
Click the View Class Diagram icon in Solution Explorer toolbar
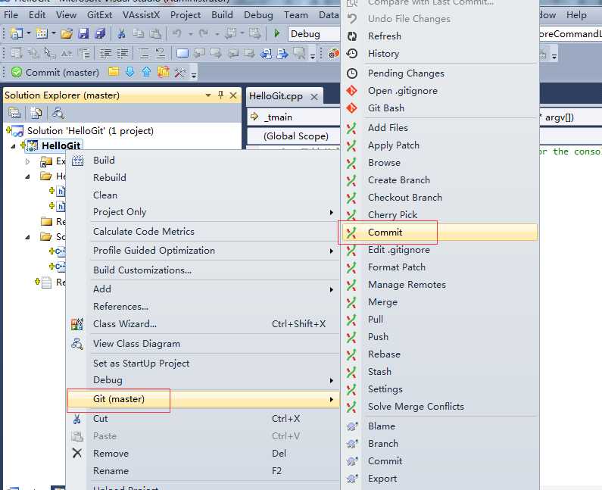(58, 113)
